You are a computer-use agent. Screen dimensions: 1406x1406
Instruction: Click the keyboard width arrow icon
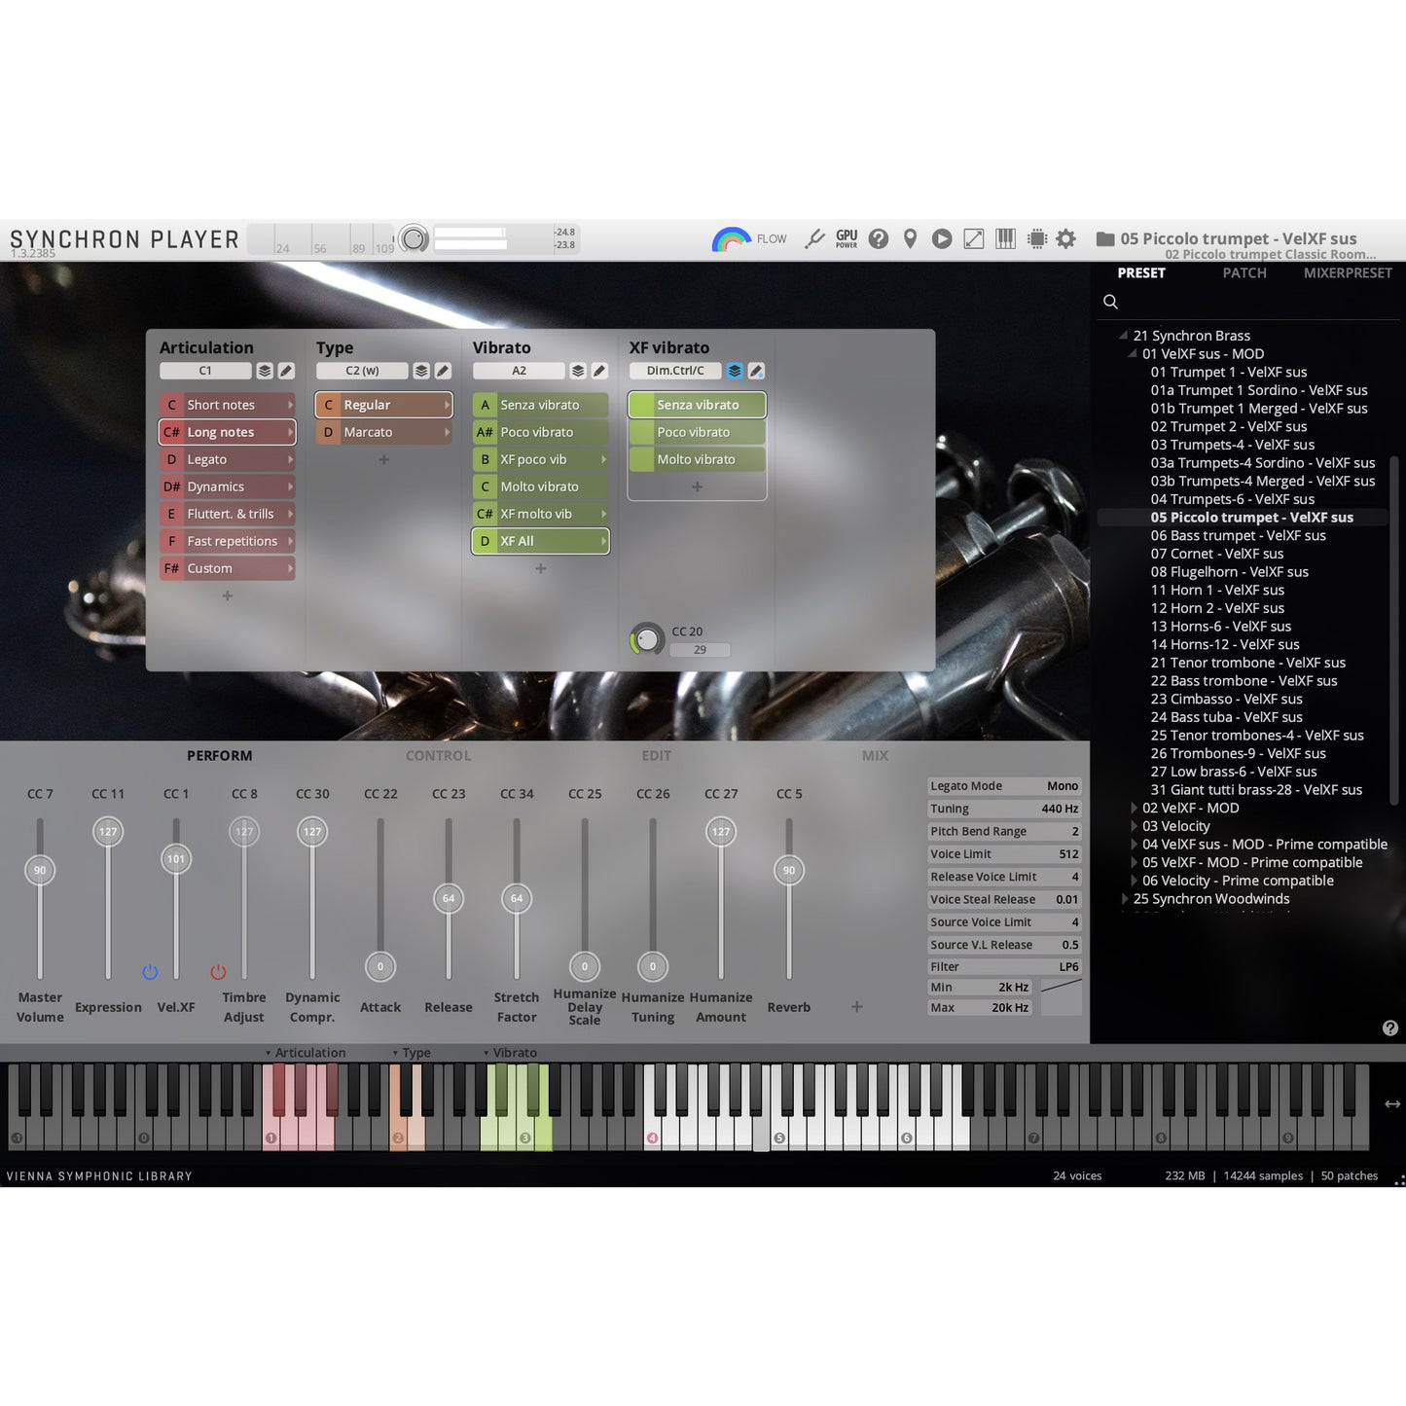(x=1392, y=1103)
